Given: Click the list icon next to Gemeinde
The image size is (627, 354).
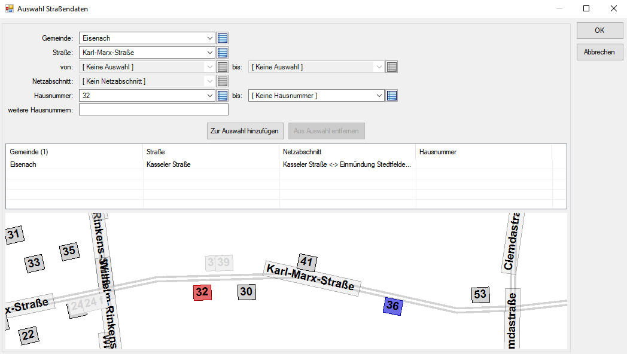Looking at the screenshot, I should 223,38.
